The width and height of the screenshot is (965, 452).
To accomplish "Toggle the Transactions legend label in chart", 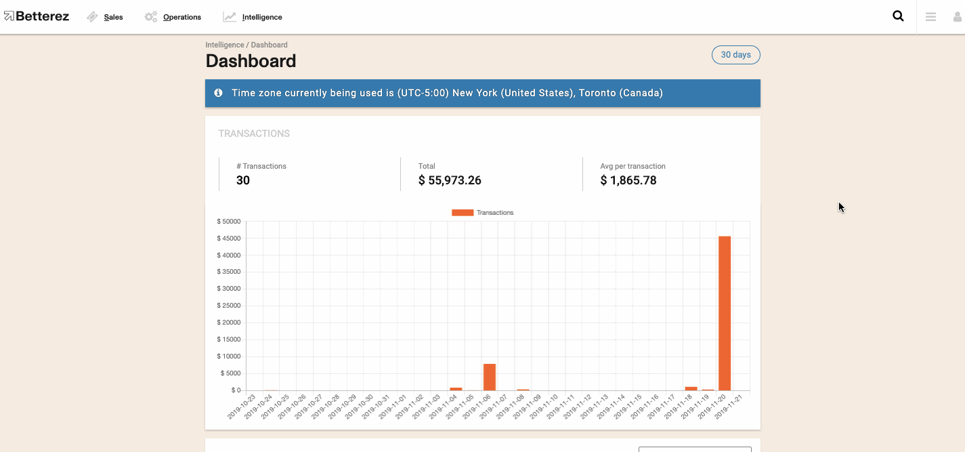I will [x=495, y=213].
